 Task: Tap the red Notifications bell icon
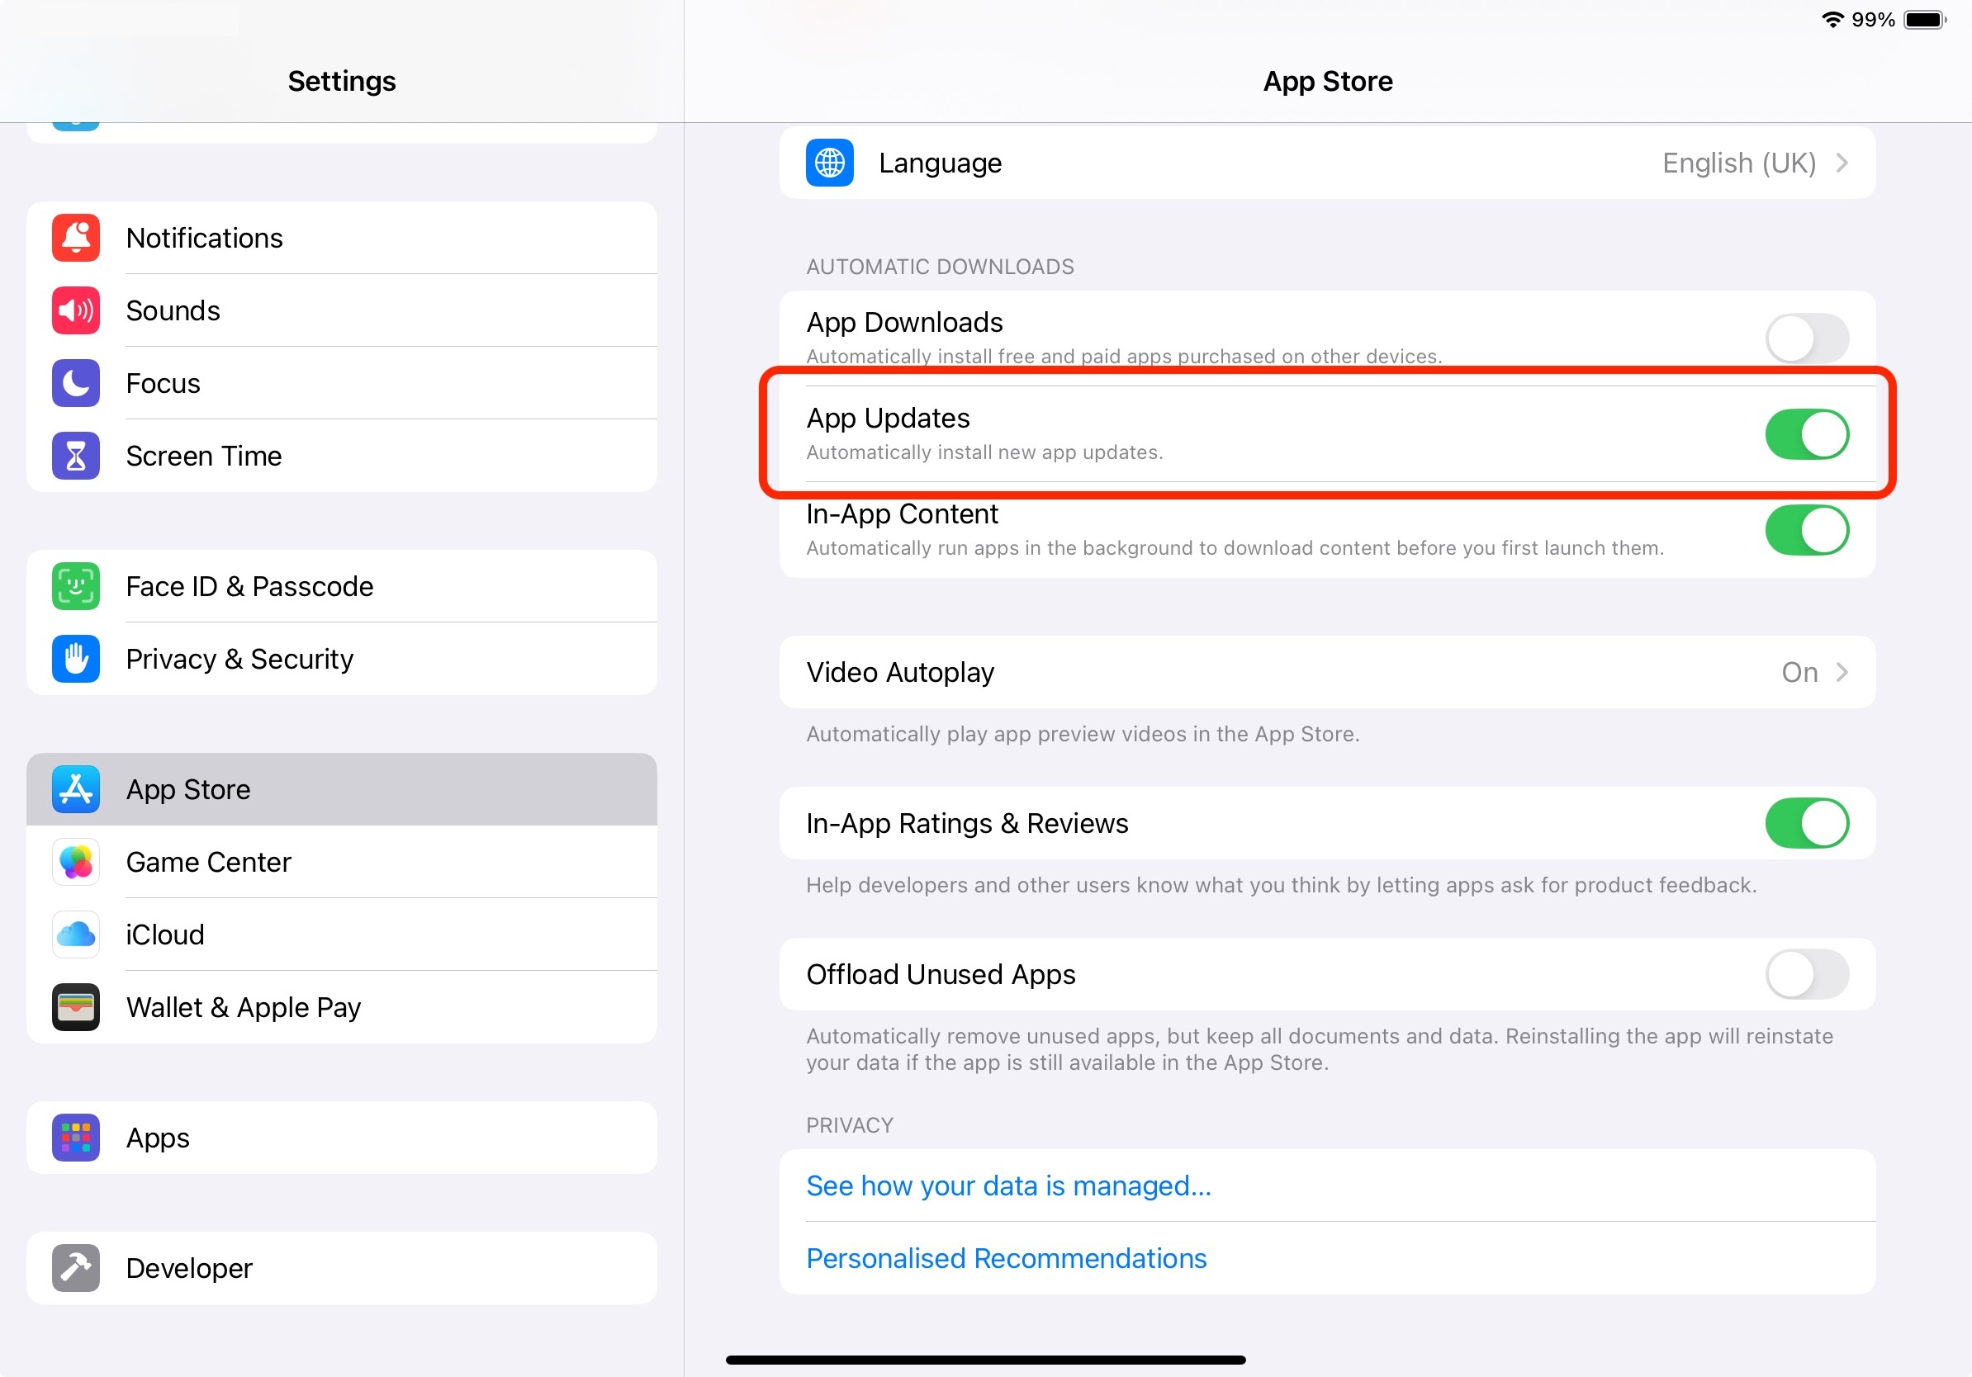76,238
